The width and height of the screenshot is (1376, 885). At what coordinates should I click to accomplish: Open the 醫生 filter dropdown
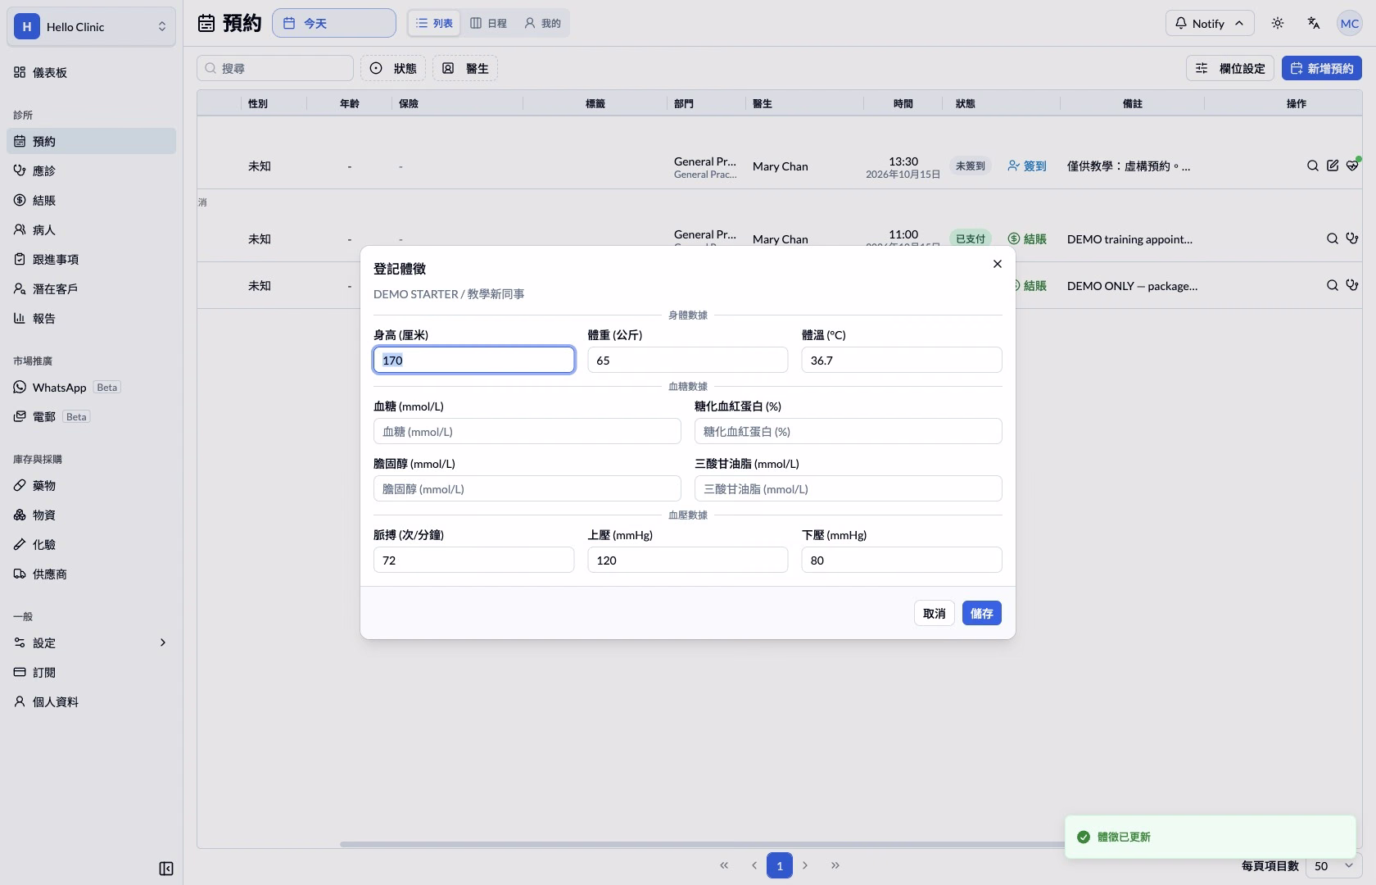point(465,68)
